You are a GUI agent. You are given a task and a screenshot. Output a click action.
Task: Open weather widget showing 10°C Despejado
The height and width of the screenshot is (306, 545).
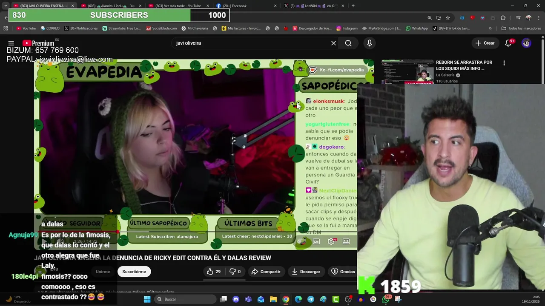click(18, 299)
